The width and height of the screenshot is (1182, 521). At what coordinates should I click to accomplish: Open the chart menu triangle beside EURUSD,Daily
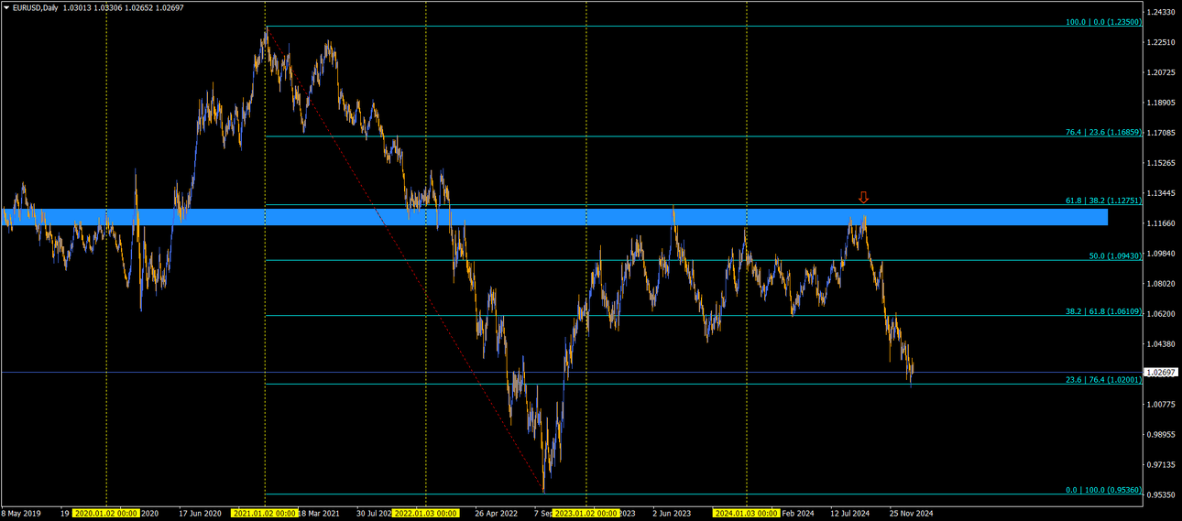pos(6,7)
